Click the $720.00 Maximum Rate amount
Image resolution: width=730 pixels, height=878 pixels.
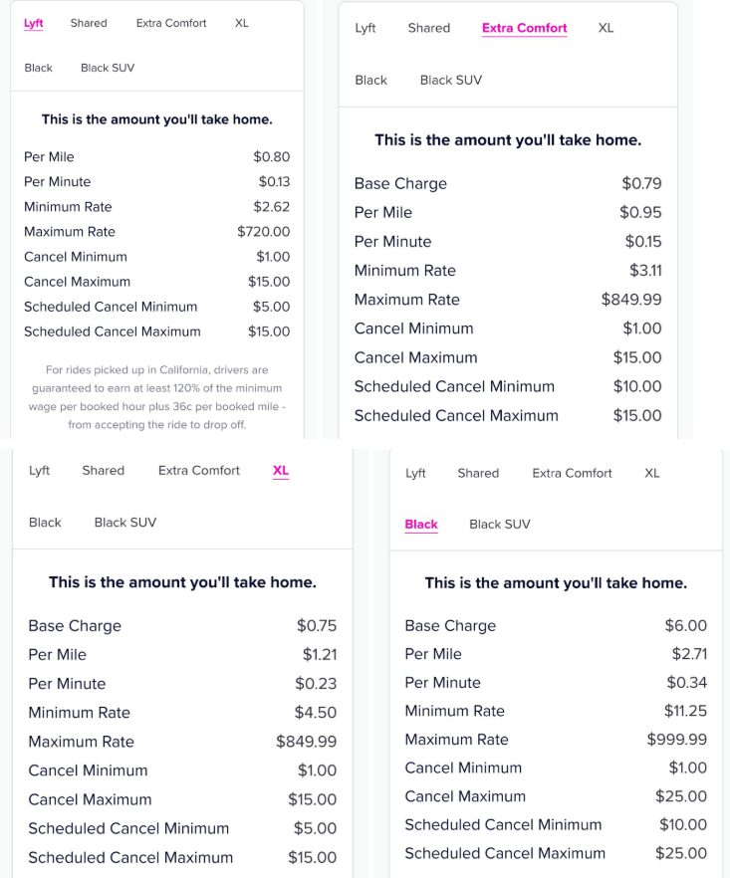click(x=264, y=232)
